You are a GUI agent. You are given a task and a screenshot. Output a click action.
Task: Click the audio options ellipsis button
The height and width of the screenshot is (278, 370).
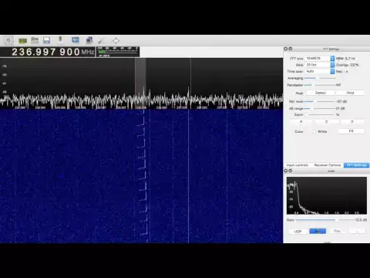tap(357, 231)
